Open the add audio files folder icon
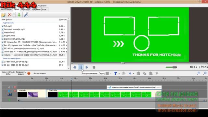Viewport: 208px width, 117px height. [4, 15]
